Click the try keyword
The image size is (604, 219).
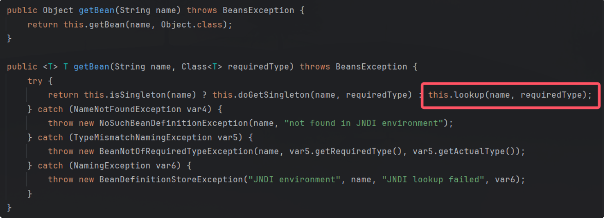(x=34, y=81)
